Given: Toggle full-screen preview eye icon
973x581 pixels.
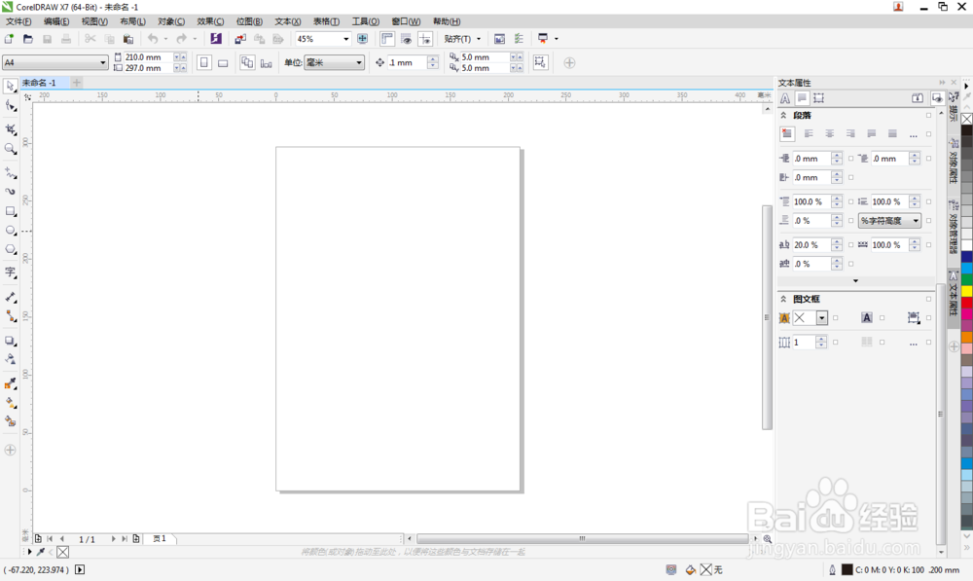Looking at the screenshot, I should [x=407, y=39].
